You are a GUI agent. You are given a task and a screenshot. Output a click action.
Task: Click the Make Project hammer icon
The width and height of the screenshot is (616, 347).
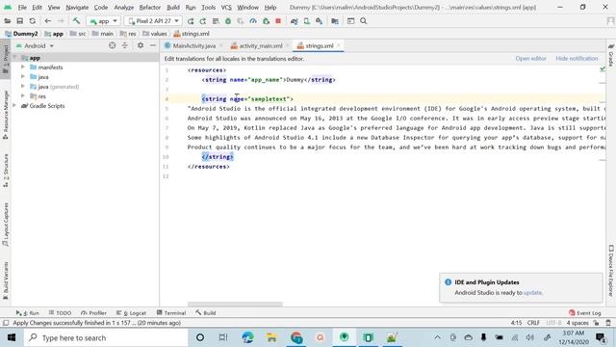coord(76,21)
